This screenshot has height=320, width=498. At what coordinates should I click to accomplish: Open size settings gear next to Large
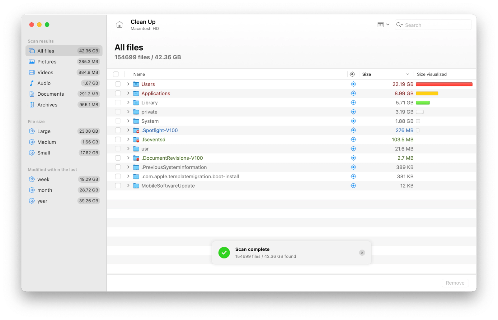(x=32, y=131)
